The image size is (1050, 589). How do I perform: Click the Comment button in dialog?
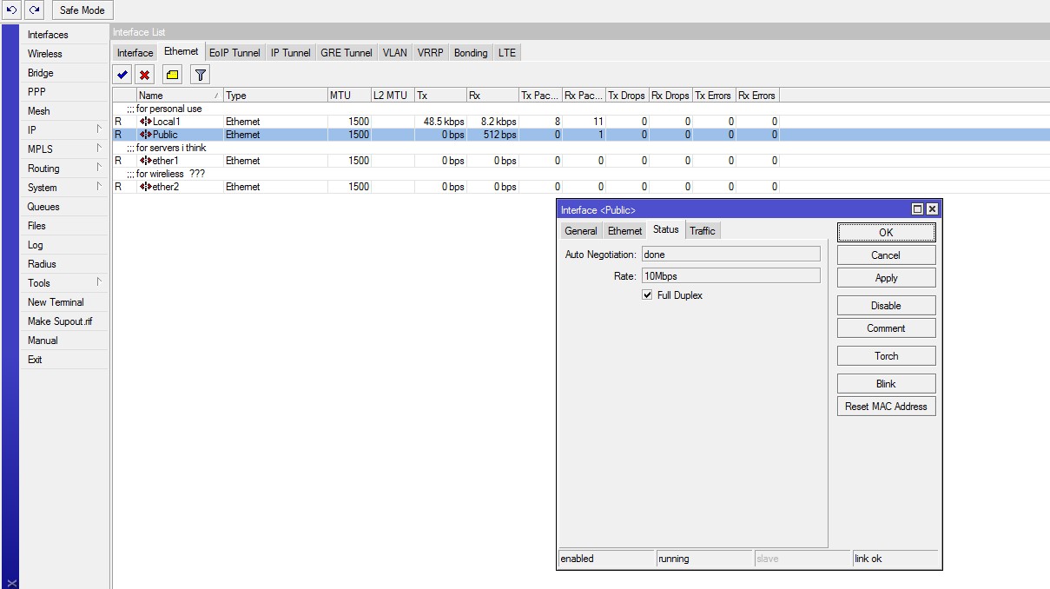886,328
